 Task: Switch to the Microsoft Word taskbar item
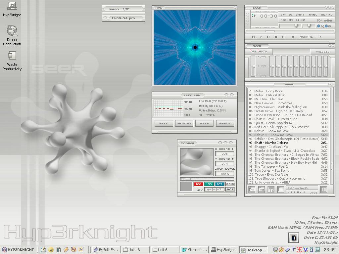195,250
